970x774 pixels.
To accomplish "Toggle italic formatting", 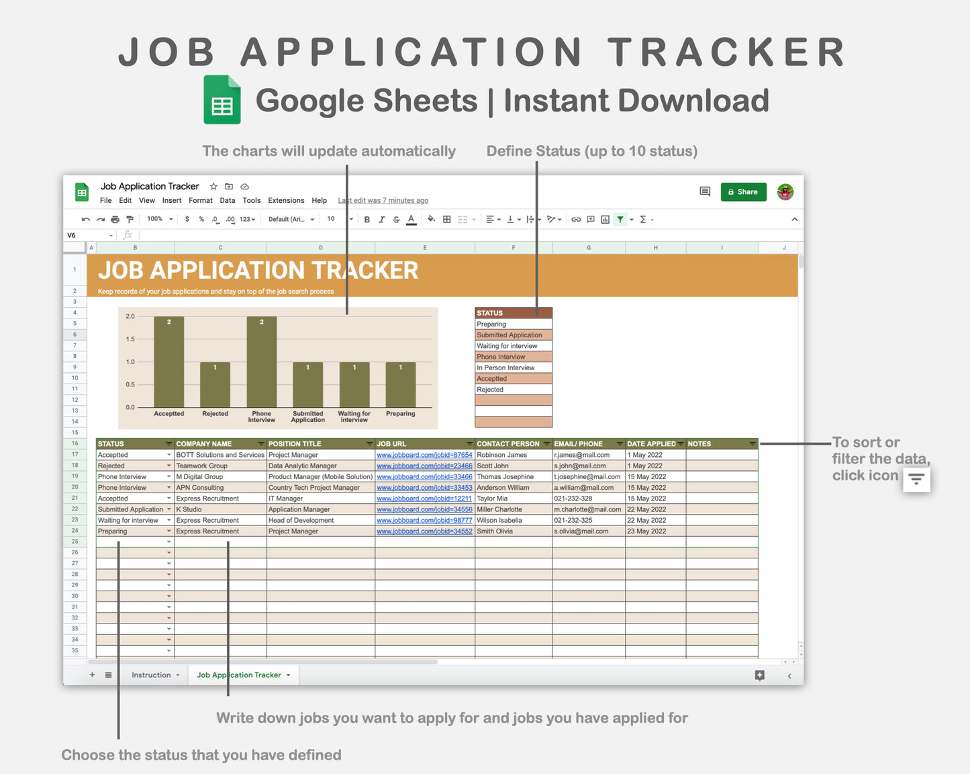I will coord(381,219).
